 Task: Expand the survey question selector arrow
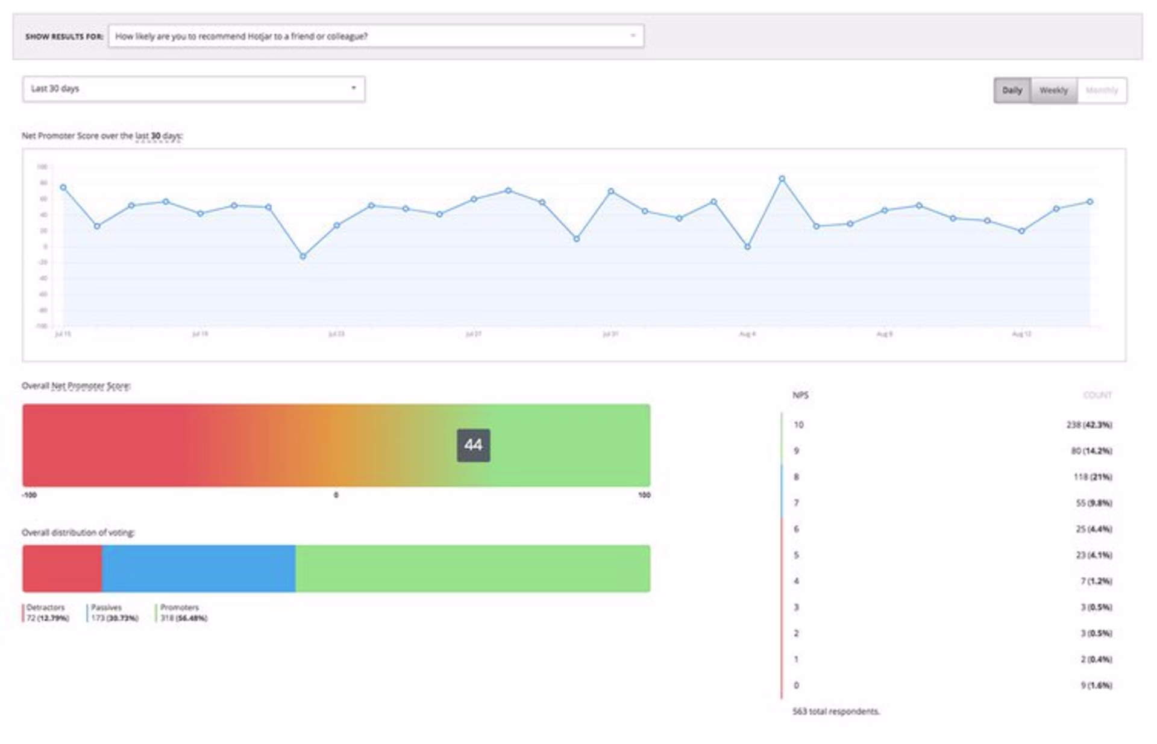pos(634,36)
